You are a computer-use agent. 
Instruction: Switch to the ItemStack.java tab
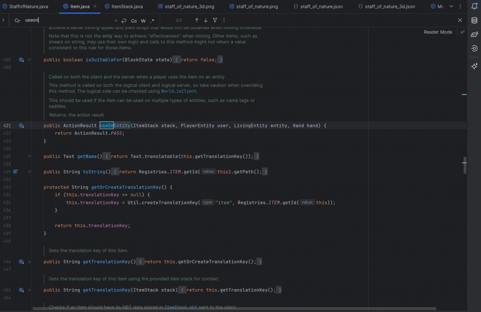click(x=127, y=7)
